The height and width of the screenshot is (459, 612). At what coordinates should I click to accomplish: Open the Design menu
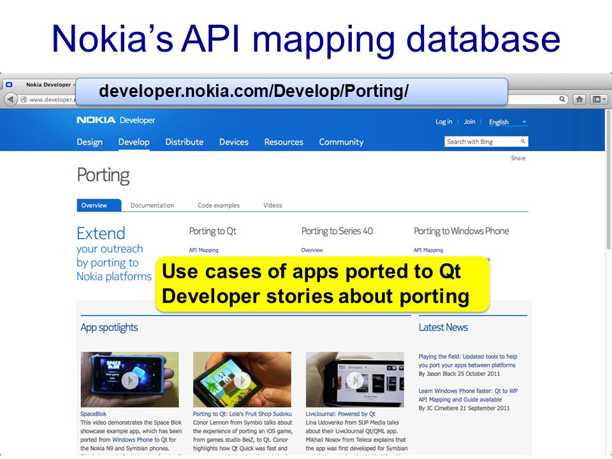point(89,142)
